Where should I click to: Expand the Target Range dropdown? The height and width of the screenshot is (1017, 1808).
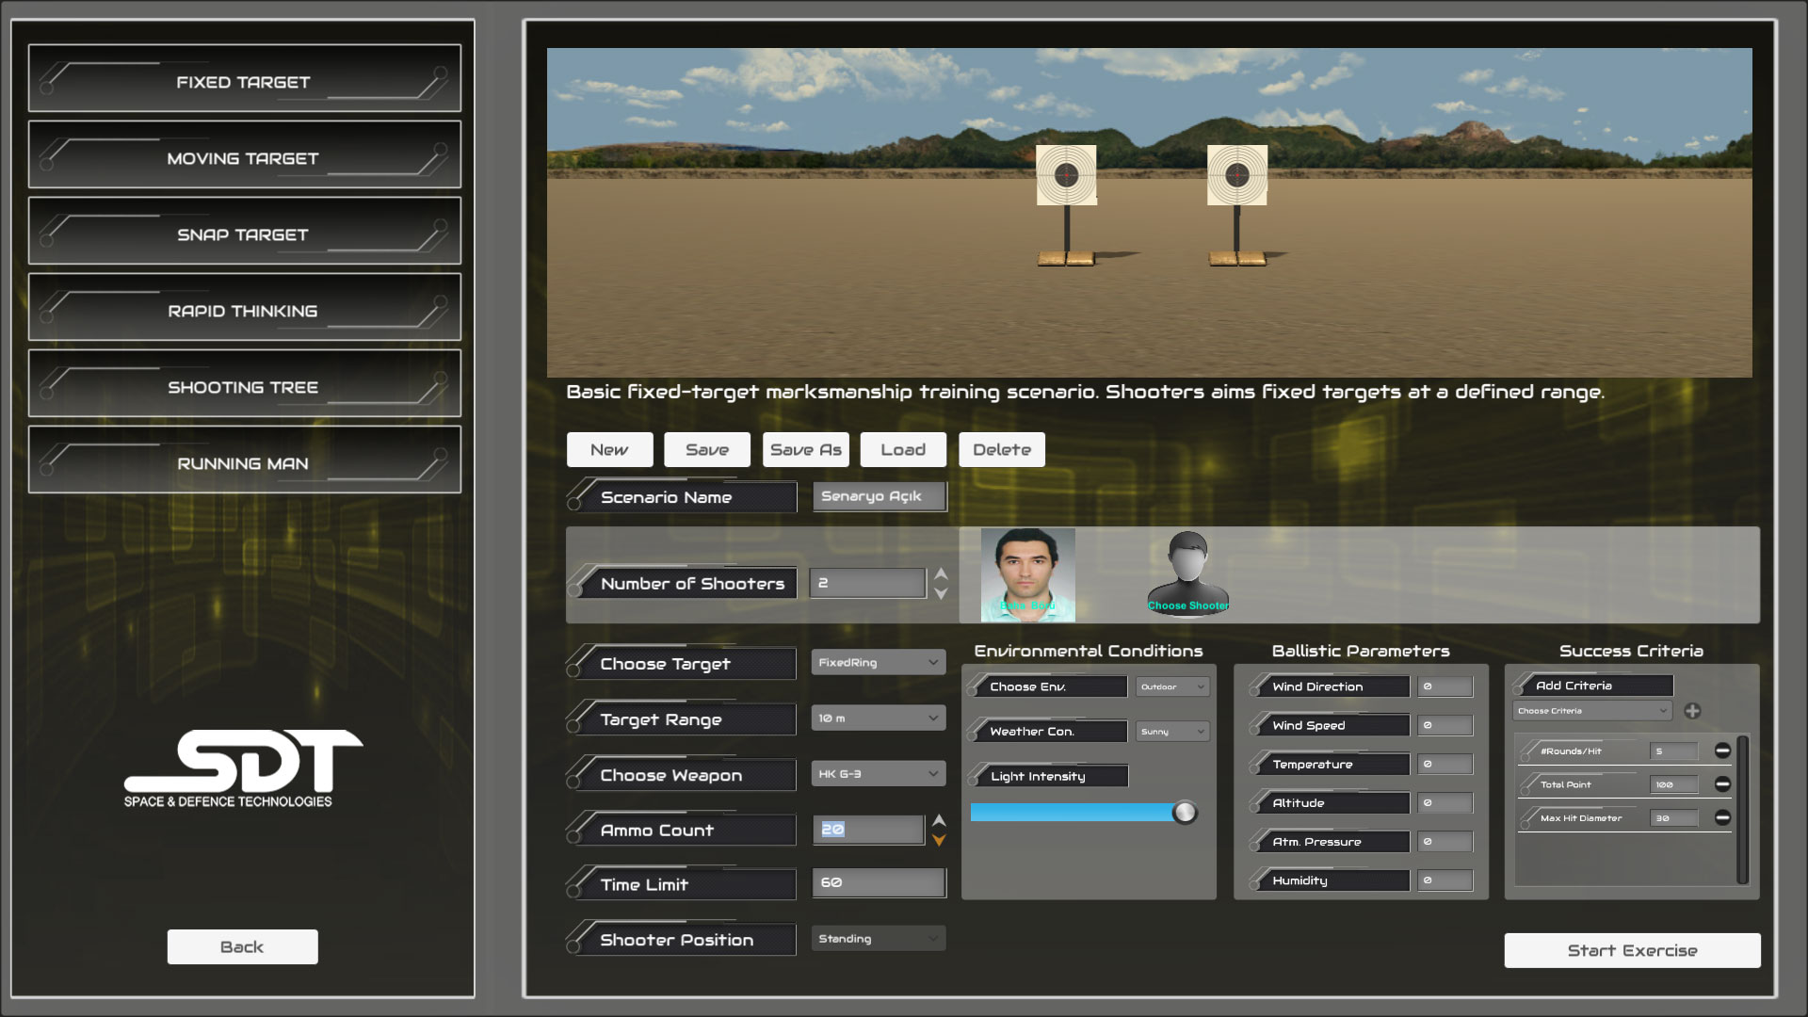pos(878,718)
